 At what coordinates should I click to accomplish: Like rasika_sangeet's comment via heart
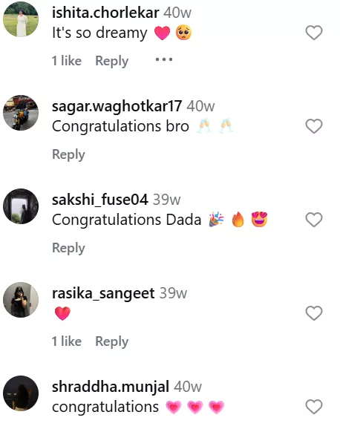coord(314,313)
